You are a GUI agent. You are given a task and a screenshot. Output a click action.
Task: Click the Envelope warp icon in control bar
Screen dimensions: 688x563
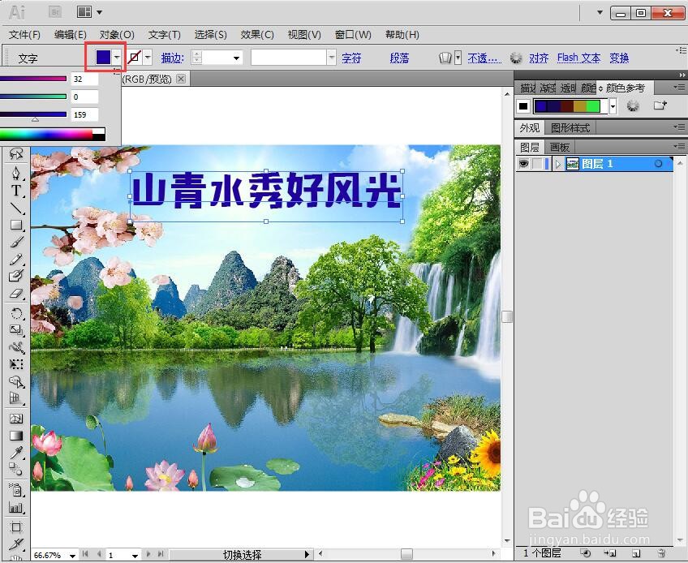[x=445, y=58]
